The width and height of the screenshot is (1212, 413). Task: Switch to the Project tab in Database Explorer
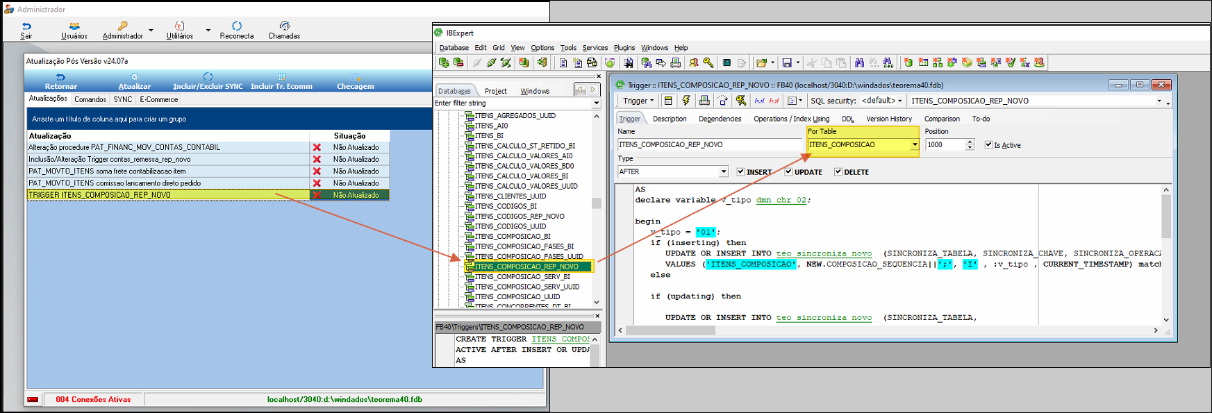tap(495, 91)
